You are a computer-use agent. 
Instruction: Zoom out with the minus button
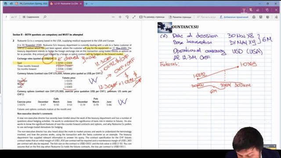click(x=113, y=17)
